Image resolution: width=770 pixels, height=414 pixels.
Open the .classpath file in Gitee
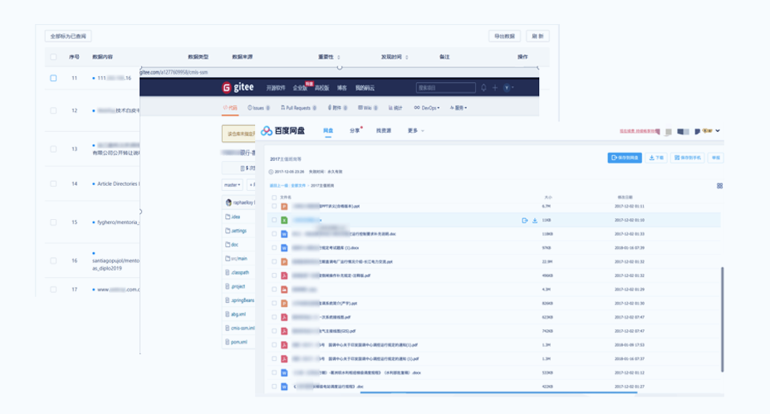pos(238,272)
